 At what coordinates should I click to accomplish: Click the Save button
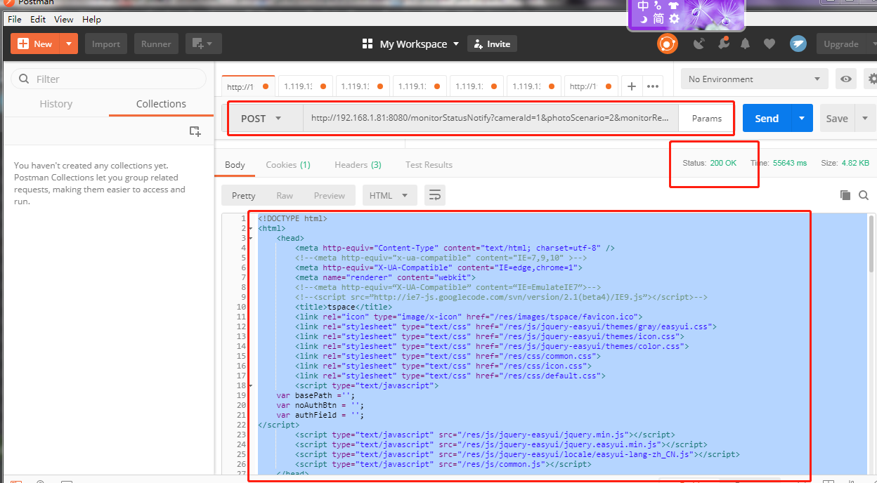tap(837, 118)
